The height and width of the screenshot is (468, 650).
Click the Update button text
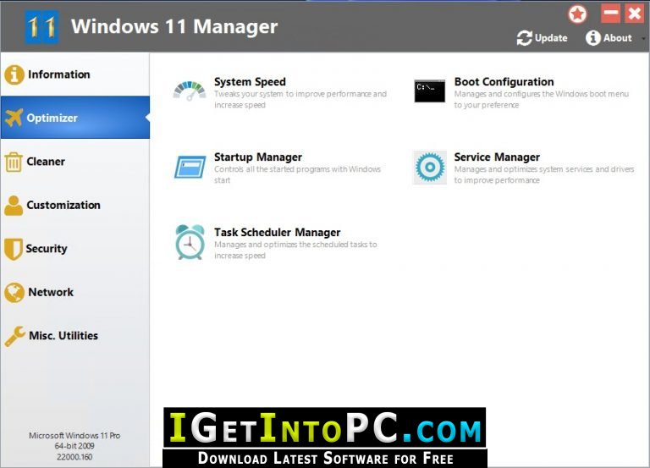coord(551,38)
